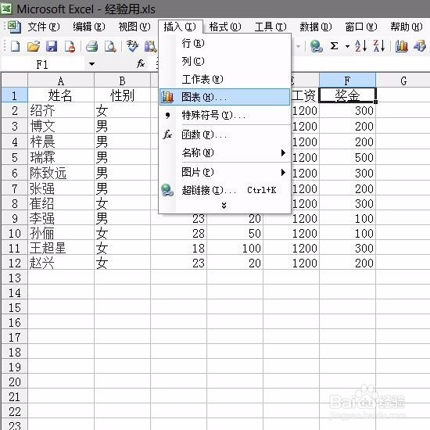
Task: Close the open 插入(I) menu
Action: pos(180,27)
